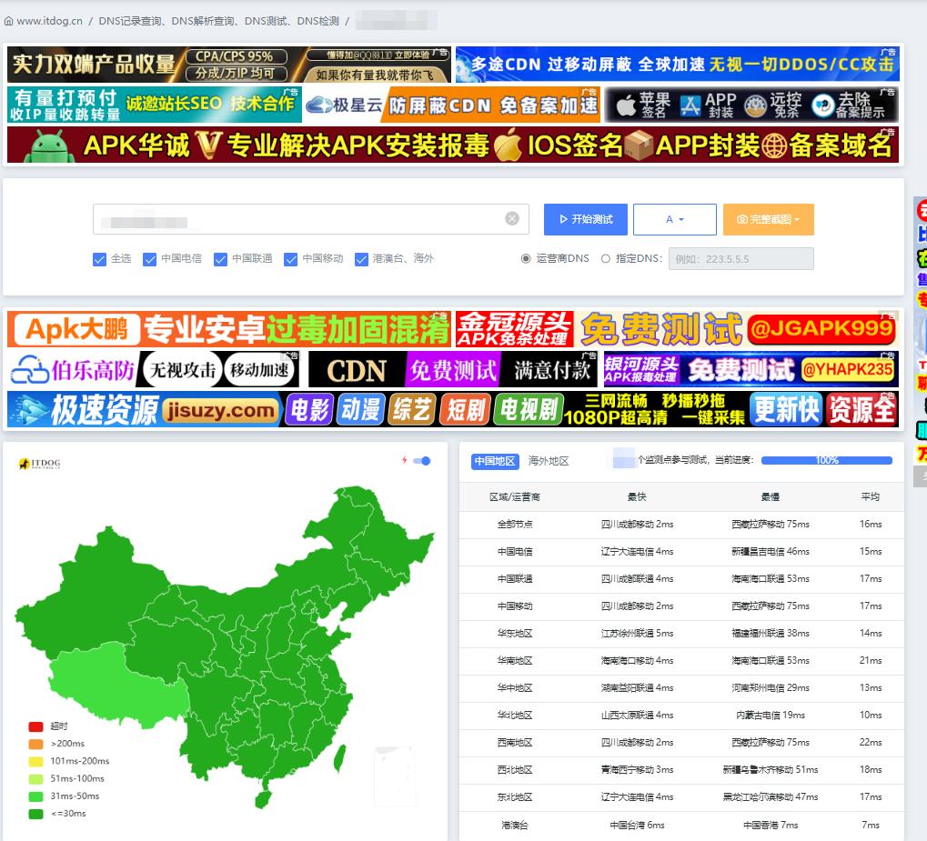Toggle the blue switch above the map
Viewport: 927px width, 841px height.
point(422,461)
